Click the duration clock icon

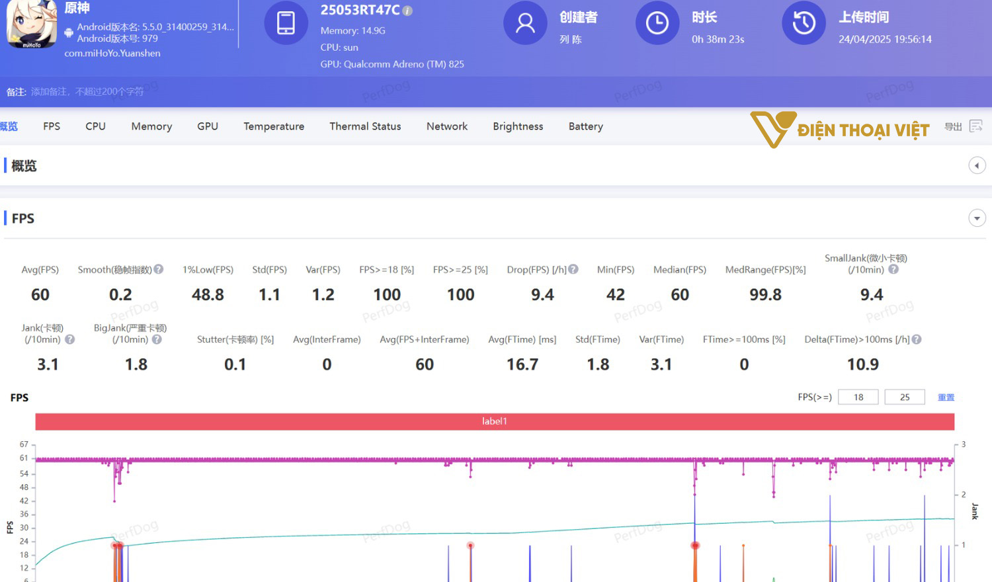[x=657, y=23]
